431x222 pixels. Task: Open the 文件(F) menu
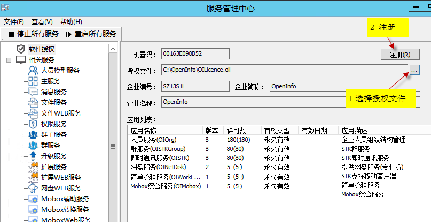[x=14, y=22]
